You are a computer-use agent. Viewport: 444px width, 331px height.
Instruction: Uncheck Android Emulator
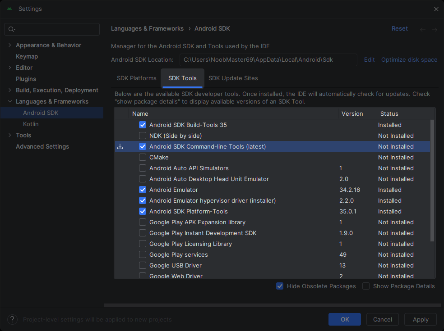click(x=143, y=190)
